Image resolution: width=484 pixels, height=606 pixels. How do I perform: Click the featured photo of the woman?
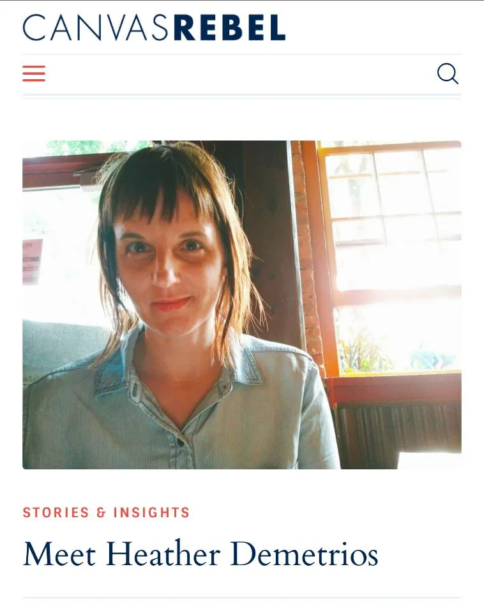[242, 305]
